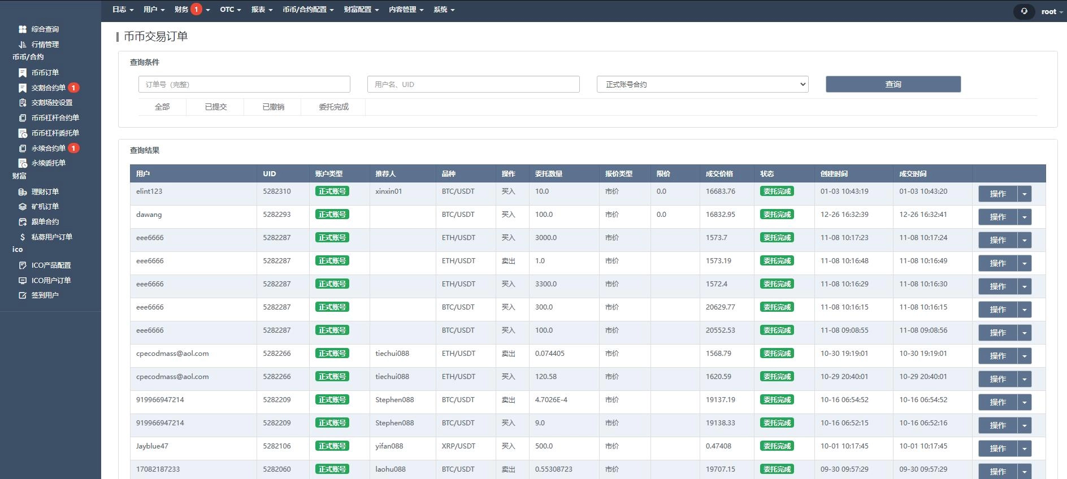Screen dimensions: 1067x479
Task: Click the 交割场控设置 icon in sidebar
Action: [x=23, y=103]
